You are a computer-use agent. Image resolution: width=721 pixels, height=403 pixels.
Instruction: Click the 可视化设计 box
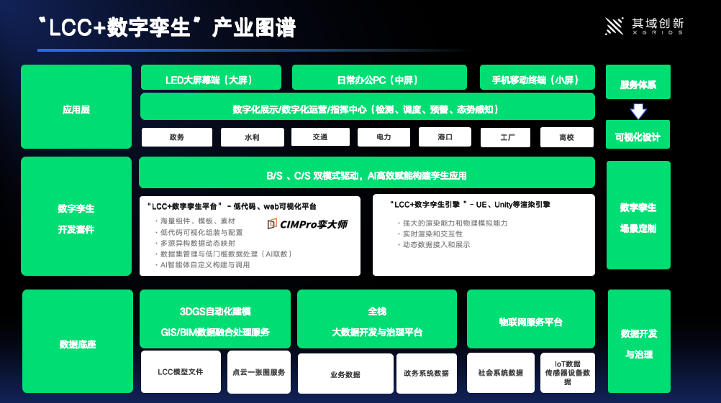pos(638,134)
